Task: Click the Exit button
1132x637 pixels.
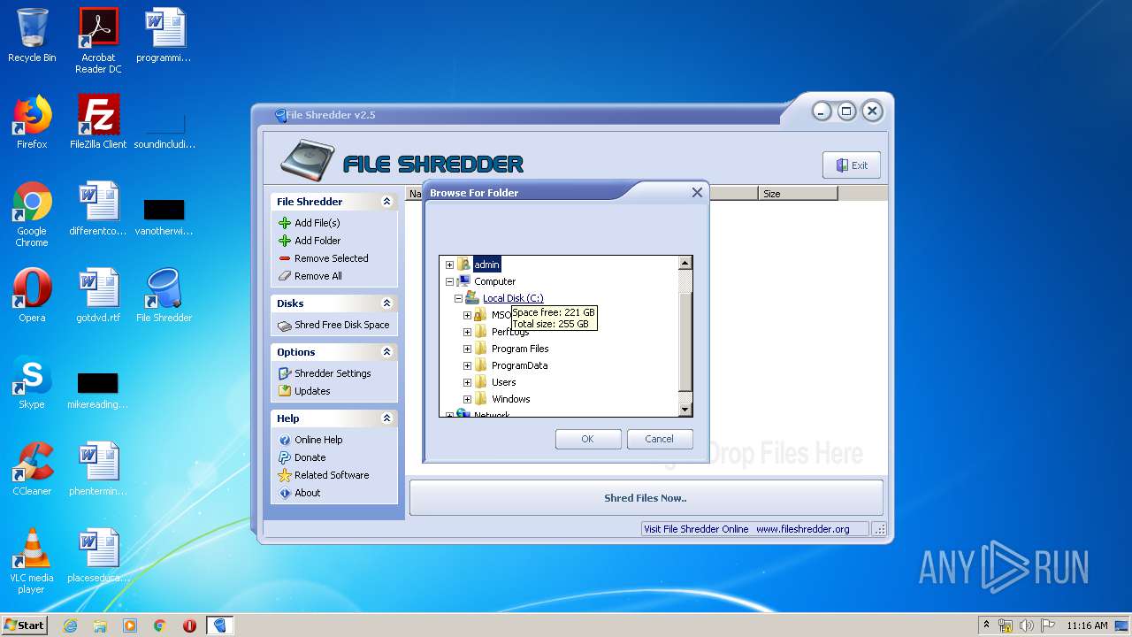Action: (852, 165)
